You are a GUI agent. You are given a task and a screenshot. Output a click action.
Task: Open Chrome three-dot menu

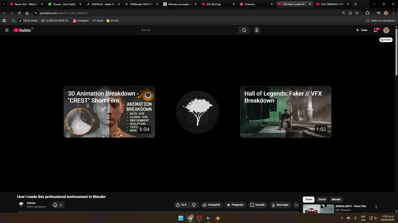coord(393,13)
